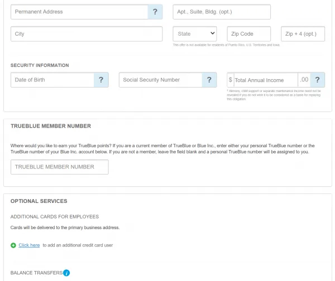
Task: Click the Optional Services heading
Action: click(x=39, y=201)
